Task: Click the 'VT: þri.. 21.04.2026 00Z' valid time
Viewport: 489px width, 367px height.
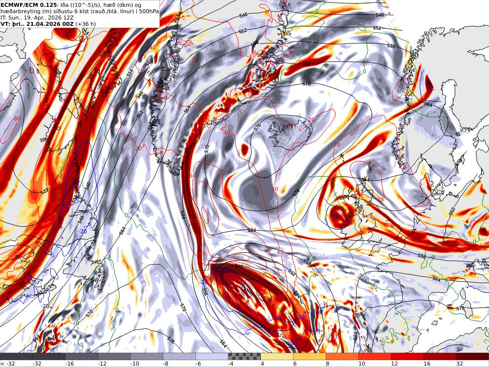Action: (37, 24)
